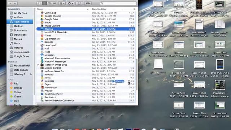Select Keynote application
The image size is (231, 130).
86,42
